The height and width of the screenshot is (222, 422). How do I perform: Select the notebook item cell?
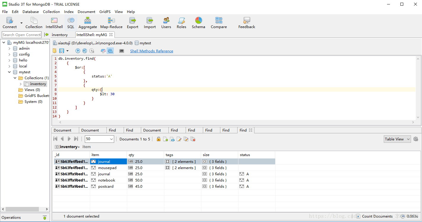pyautogui.click(x=109, y=180)
